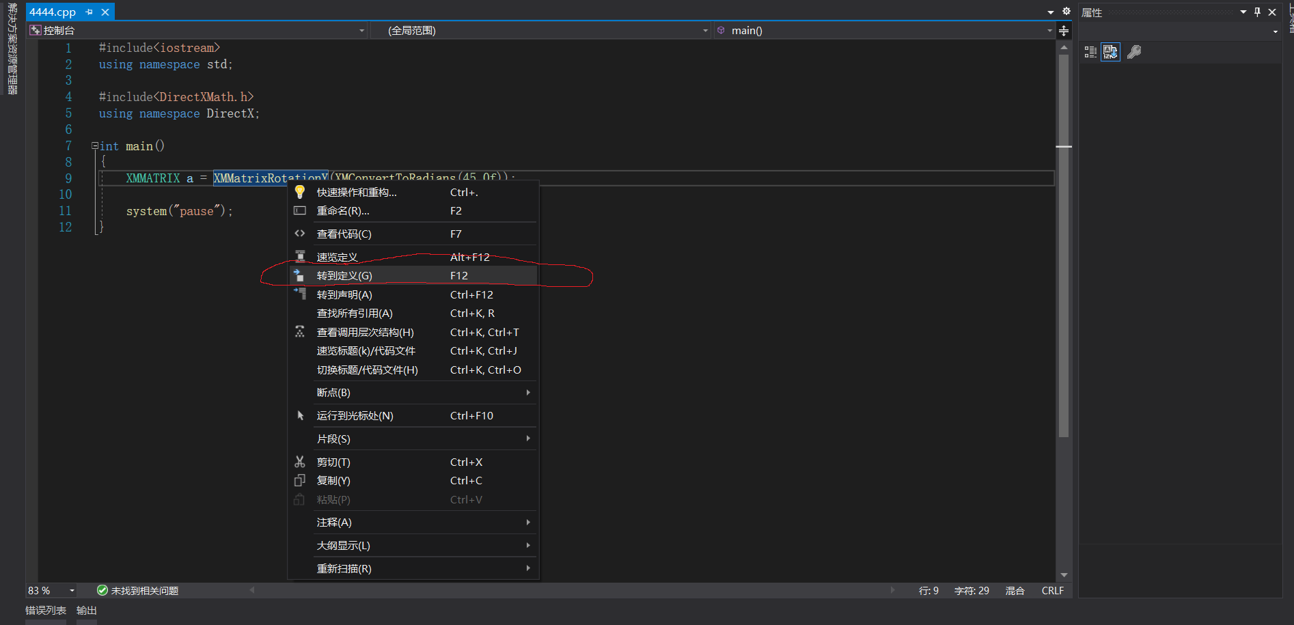
Task: Choose Go To Declaration (转到声明) entry
Action: (413, 295)
